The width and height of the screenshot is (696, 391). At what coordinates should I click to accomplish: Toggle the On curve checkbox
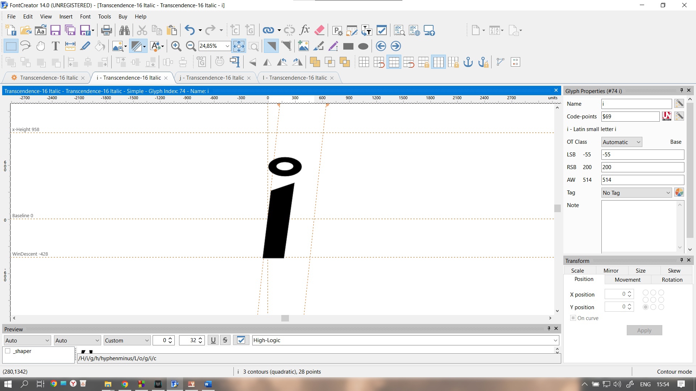point(573,318)
